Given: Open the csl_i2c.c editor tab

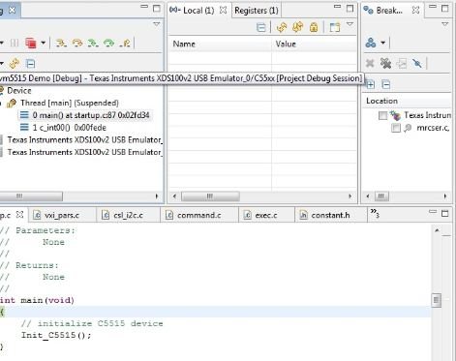Looking at the screenshot, I should coord(128,215).
